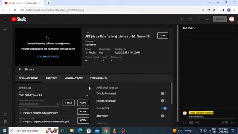
Task: Open Windows Start menu
Action: pos(4,131)
